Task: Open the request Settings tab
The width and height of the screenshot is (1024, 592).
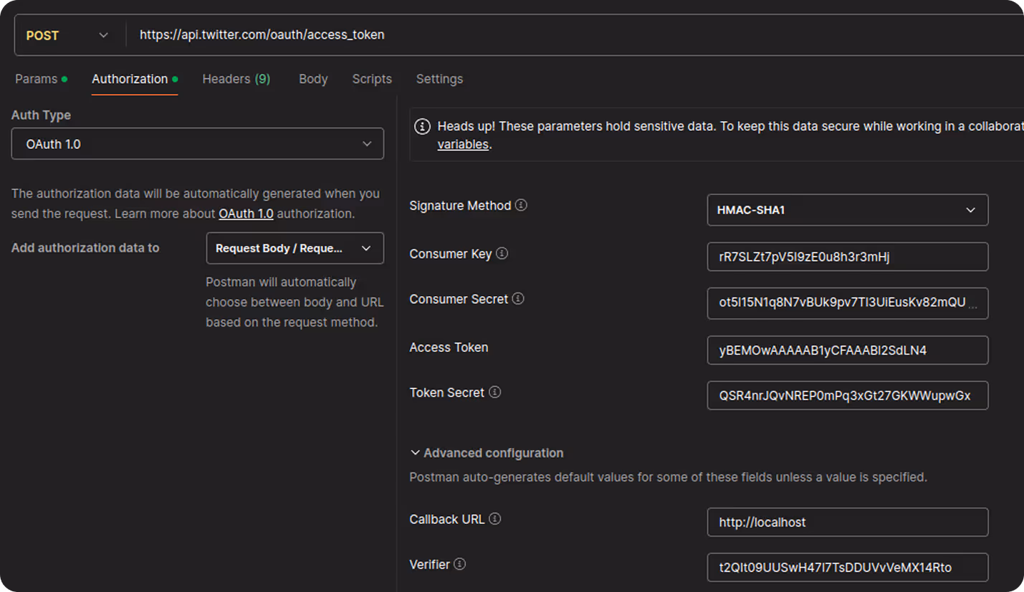Action: click(x=439, y=79)
